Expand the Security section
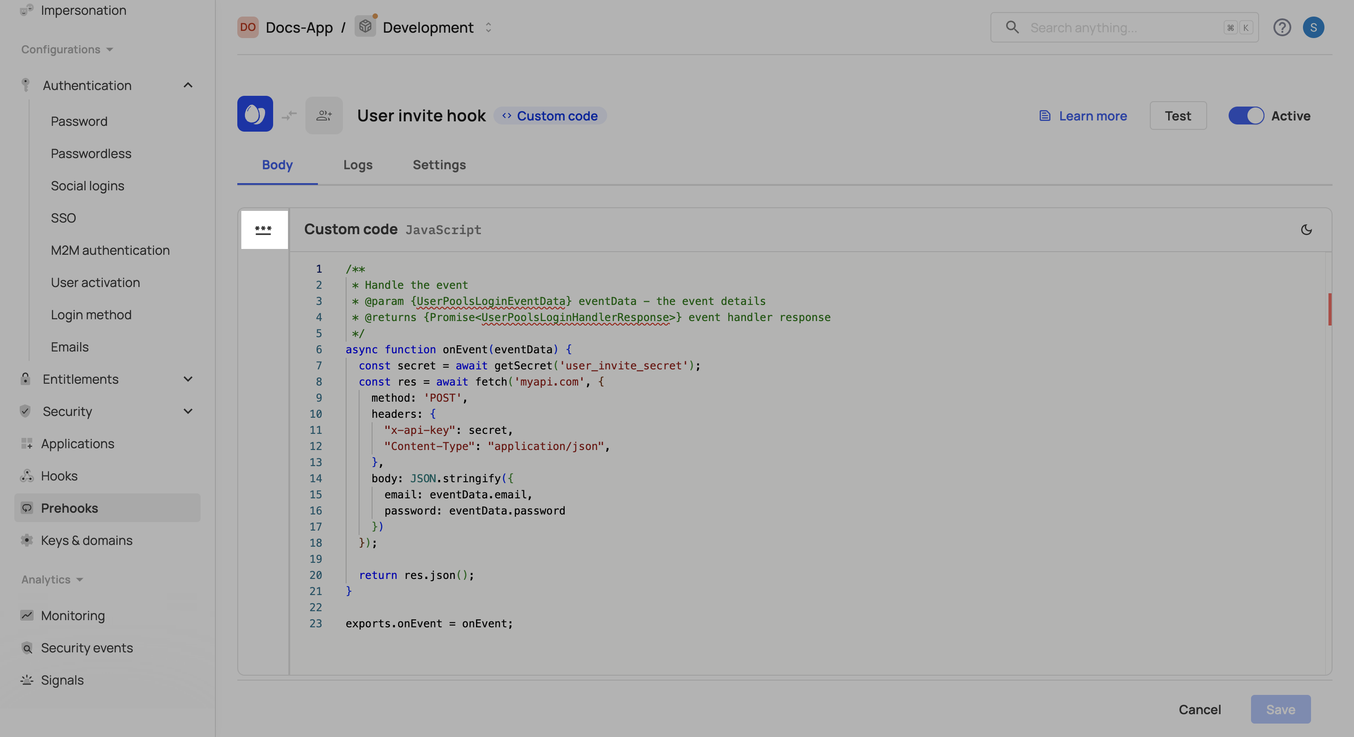The width and height of the screenshot is (1354, 737). (x=188, y=411)
